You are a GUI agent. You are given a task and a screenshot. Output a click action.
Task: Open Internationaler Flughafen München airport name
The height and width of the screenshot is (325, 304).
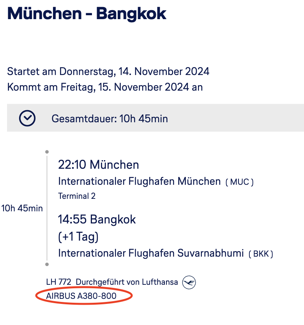pos(139,182)
